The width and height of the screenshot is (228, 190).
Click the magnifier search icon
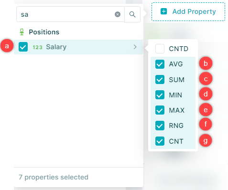coord(132,14)
